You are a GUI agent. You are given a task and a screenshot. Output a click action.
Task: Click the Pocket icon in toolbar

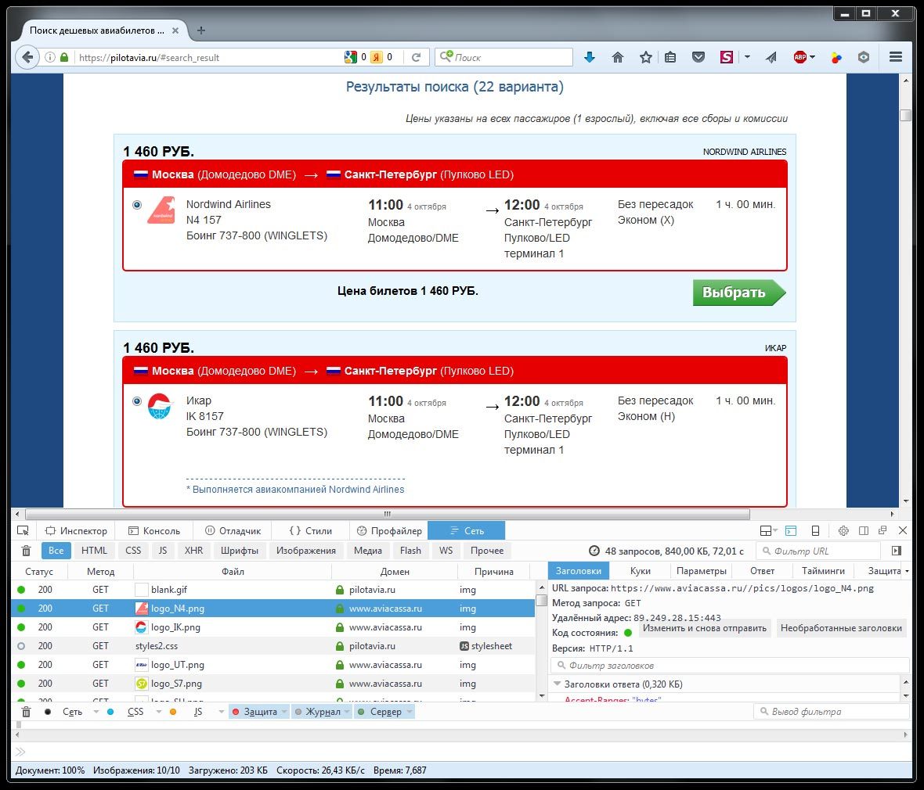pyautogui.click(x=698, y=57)
